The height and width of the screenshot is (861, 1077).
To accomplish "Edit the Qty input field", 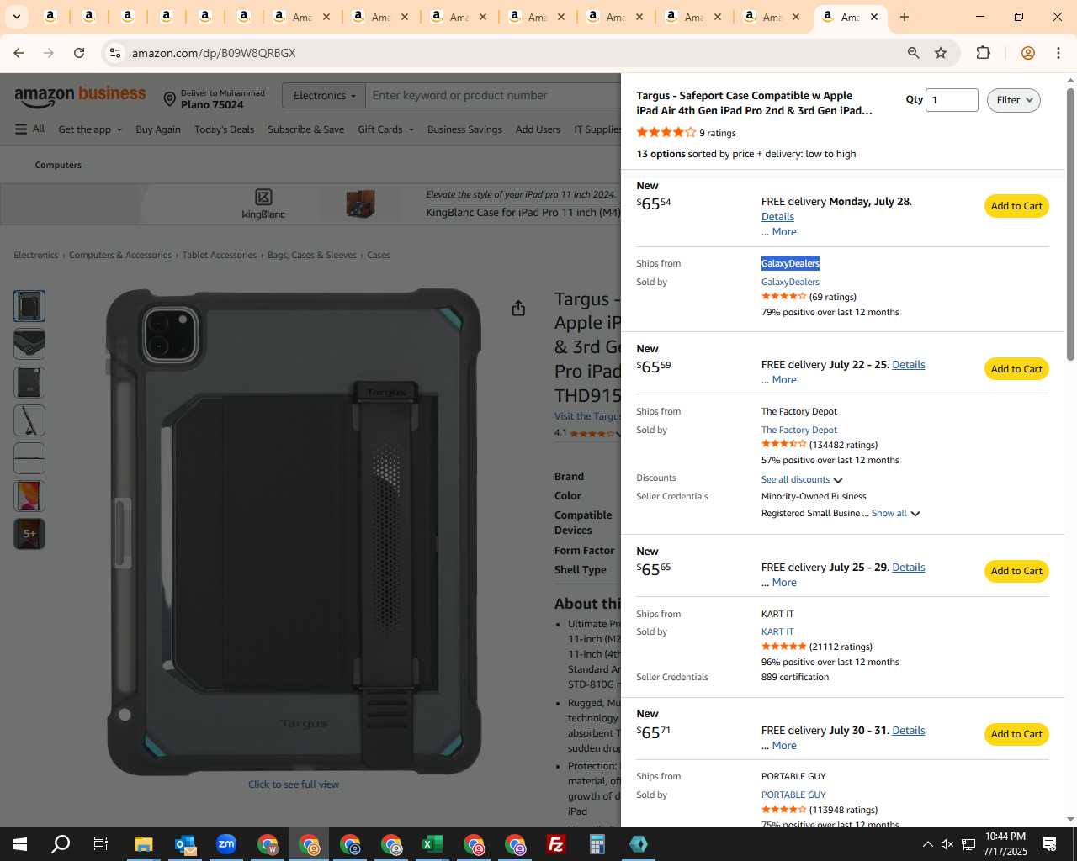I will coord(952,100).
